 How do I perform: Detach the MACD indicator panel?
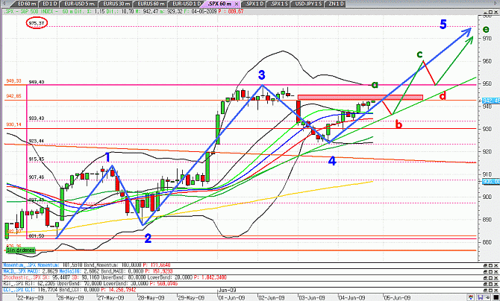point(485,272)
